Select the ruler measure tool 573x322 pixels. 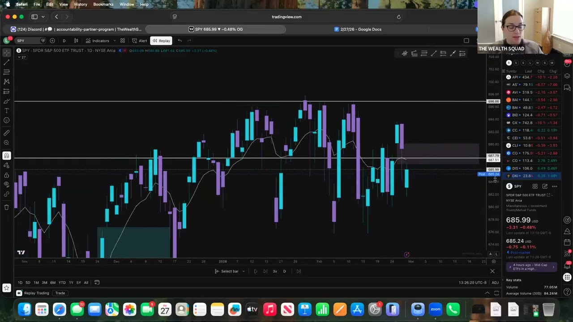(7, 133)
